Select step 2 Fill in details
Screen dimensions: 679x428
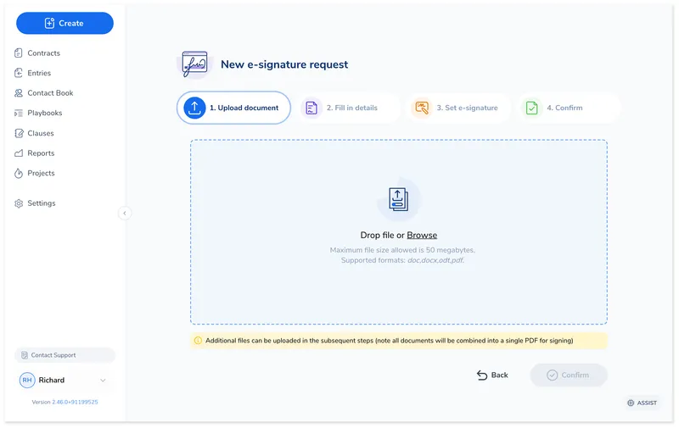click(350, 108)
